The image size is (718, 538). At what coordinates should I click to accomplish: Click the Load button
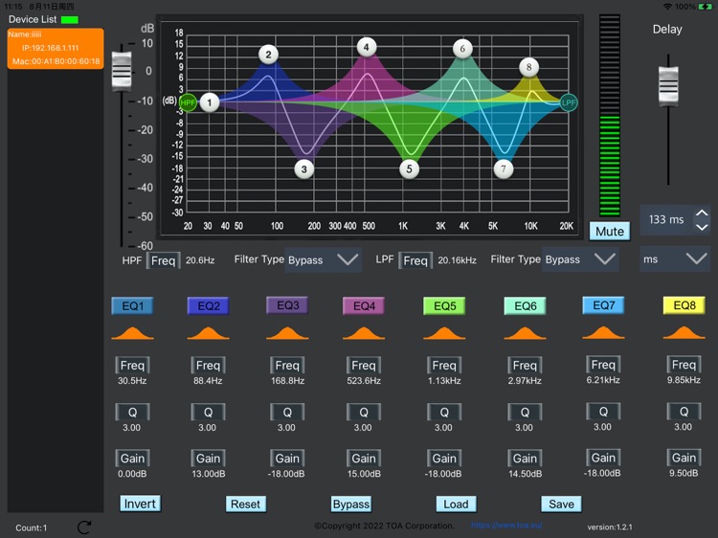pos(456,504)
